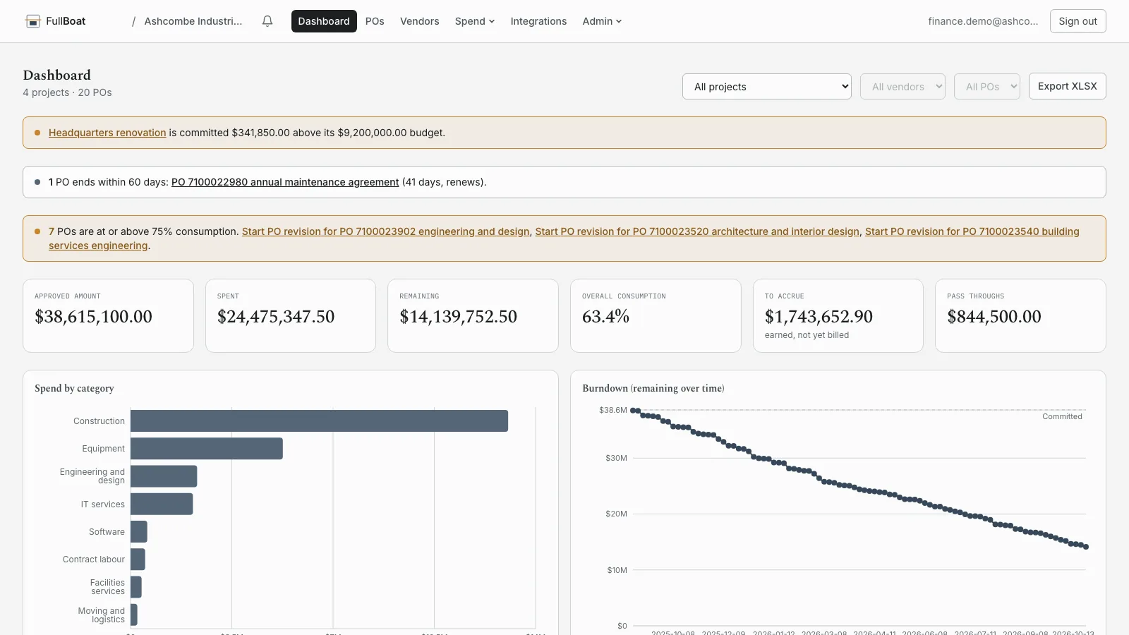The height and width of the screenshot is (635, 1129).
Task: Click the Construction bar in Spend chart
Action: tap(319, 421)
